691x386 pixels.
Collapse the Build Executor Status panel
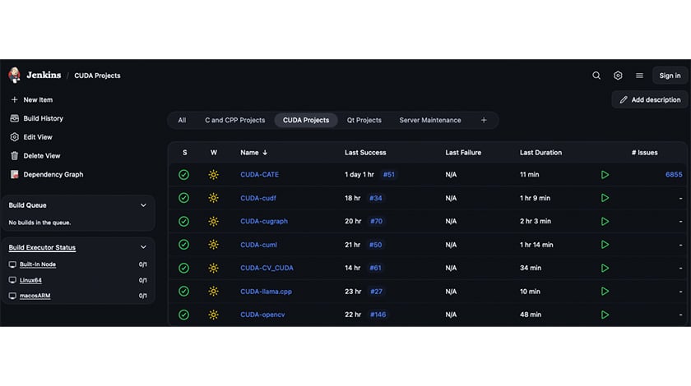point(143,247)
